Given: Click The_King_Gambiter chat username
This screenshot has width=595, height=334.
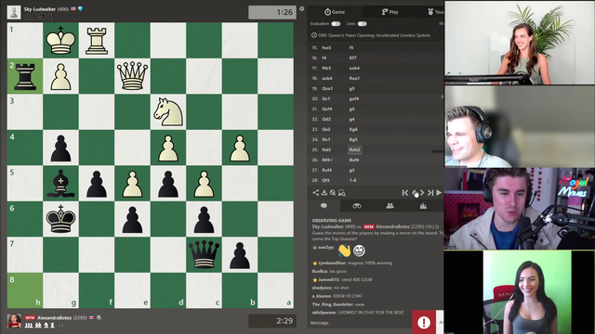Looking at the screenshot, I should tap(333, 304).
